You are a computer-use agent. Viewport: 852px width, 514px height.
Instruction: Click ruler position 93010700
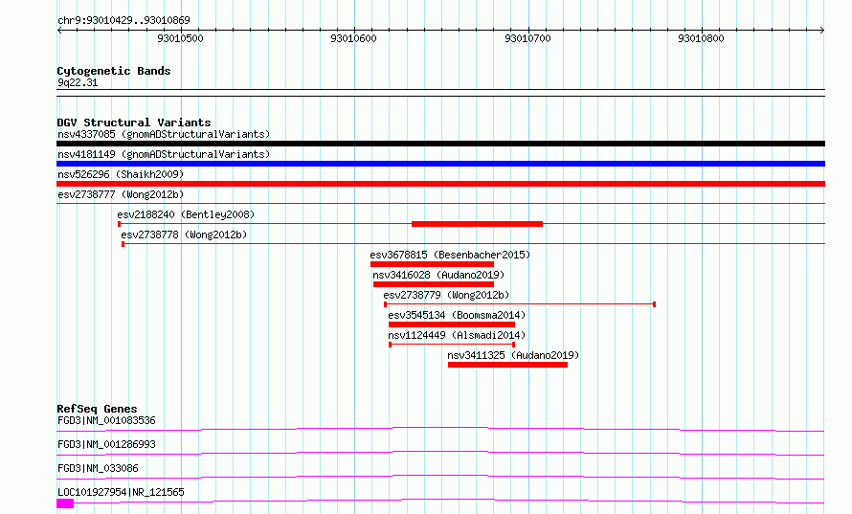tap(527, 38)
